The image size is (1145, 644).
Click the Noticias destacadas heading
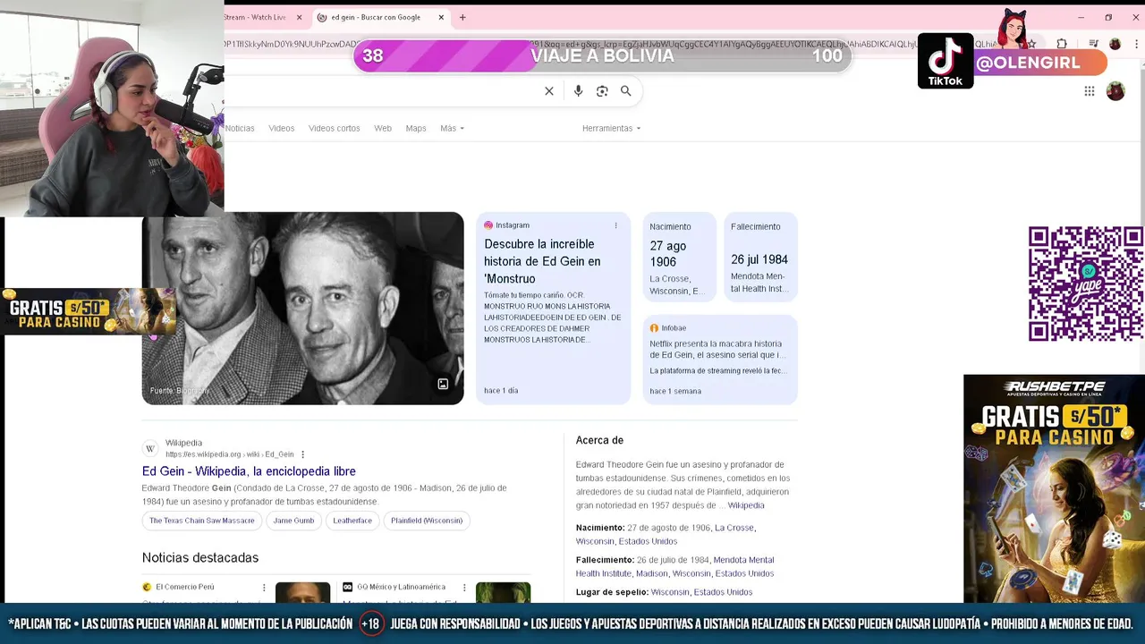coord(200,558)
